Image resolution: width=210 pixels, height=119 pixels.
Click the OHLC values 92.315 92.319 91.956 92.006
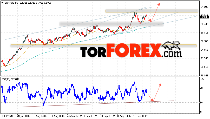(36, 3)
